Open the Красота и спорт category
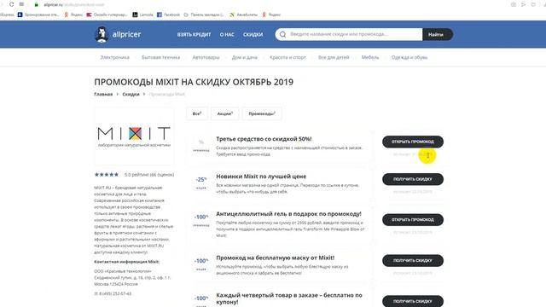This screenshot has height=307, width=546. pyautogui.click(x=288, y=57)
